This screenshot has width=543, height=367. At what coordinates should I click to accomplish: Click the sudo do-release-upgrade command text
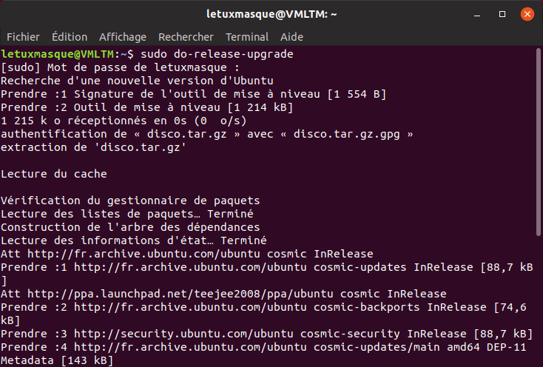click(x=217, y=54)
